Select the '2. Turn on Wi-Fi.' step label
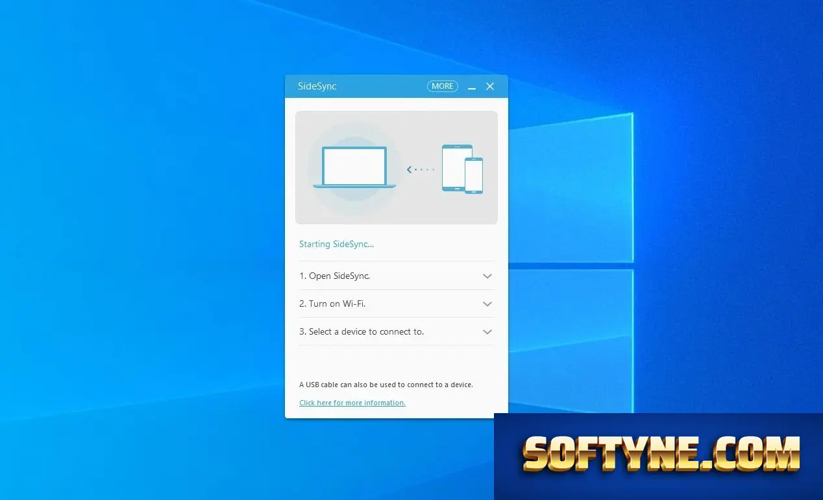Viewport: 823px width, 500px height. (x=332, y=304)
